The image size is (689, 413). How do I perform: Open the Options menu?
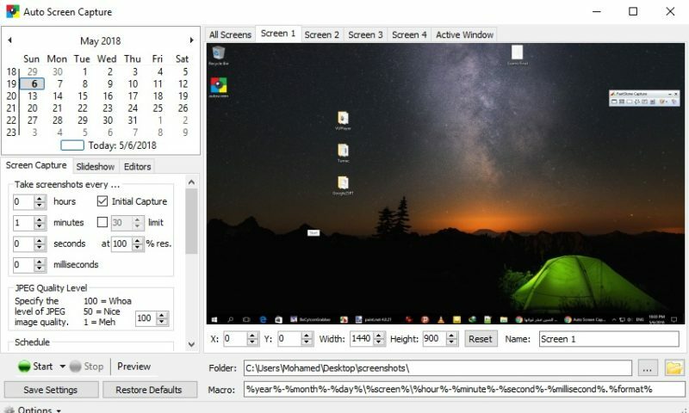pyautogui.click(x=34, y=410)
